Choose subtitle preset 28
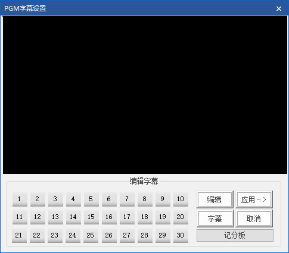Viewport: 289px width, 253px height. pos(145,235)
